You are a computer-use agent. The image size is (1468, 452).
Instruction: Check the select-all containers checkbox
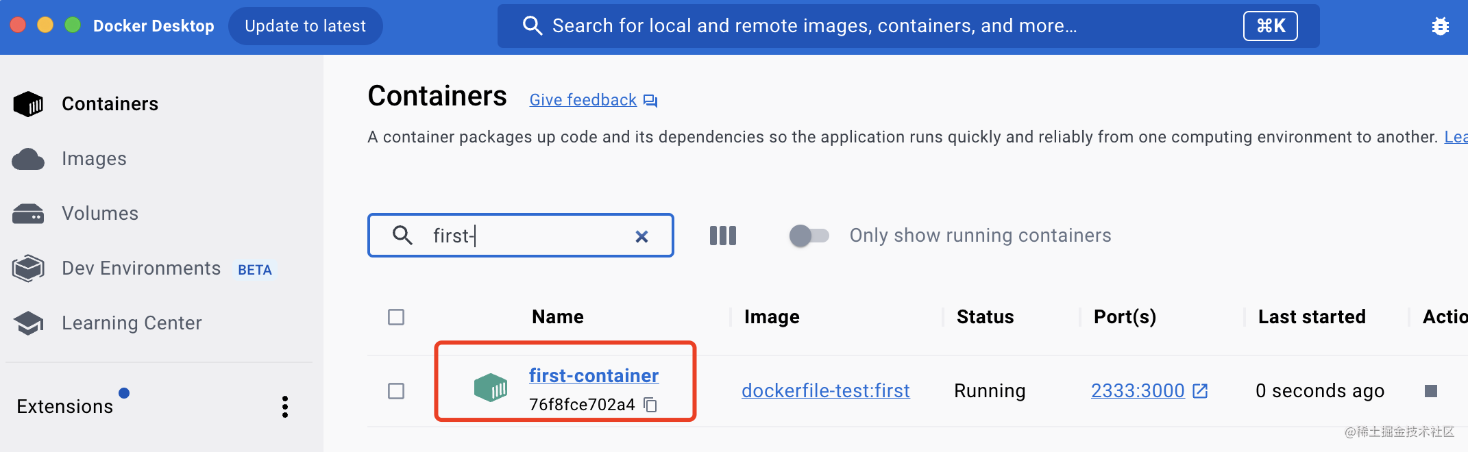396,317
